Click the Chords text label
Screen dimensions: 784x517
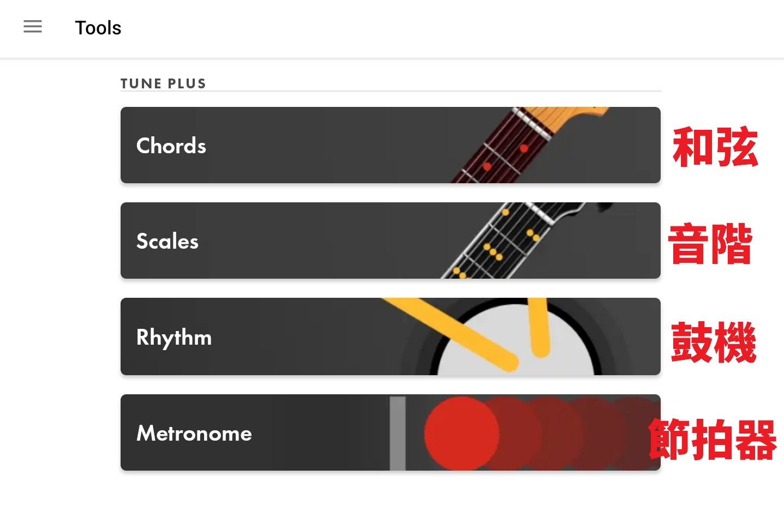(x=171, y=146)
